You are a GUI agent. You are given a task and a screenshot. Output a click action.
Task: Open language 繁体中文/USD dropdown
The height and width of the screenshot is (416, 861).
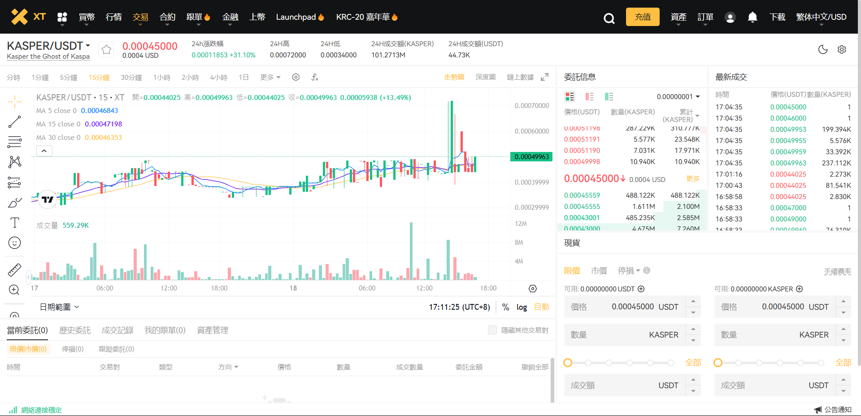tap(821, 17)
